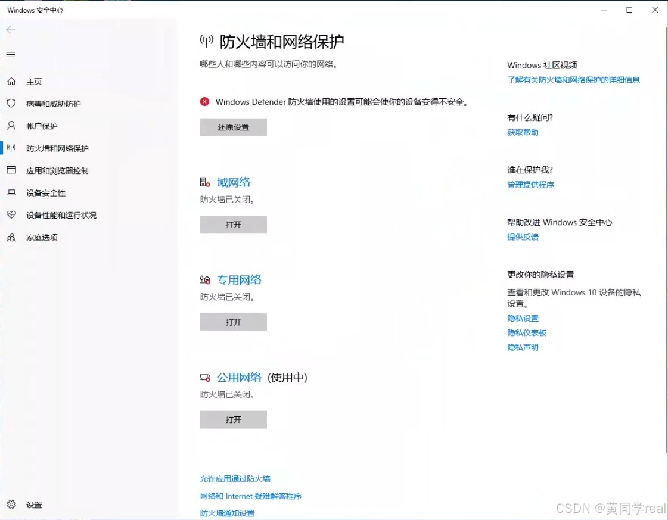Viewport: 668px width, 520px height.
Task: Click the 有什么疑问? heading
Action: click(x=530, y=117)
